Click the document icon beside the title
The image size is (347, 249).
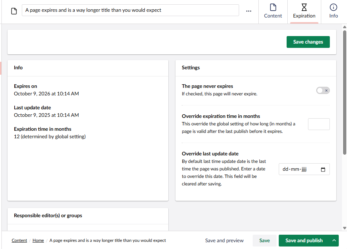click(14, 11)
